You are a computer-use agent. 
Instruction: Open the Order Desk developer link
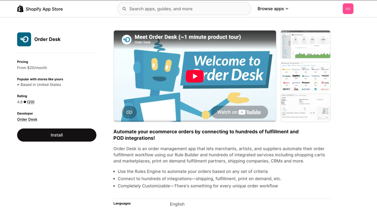coord(27,119)
